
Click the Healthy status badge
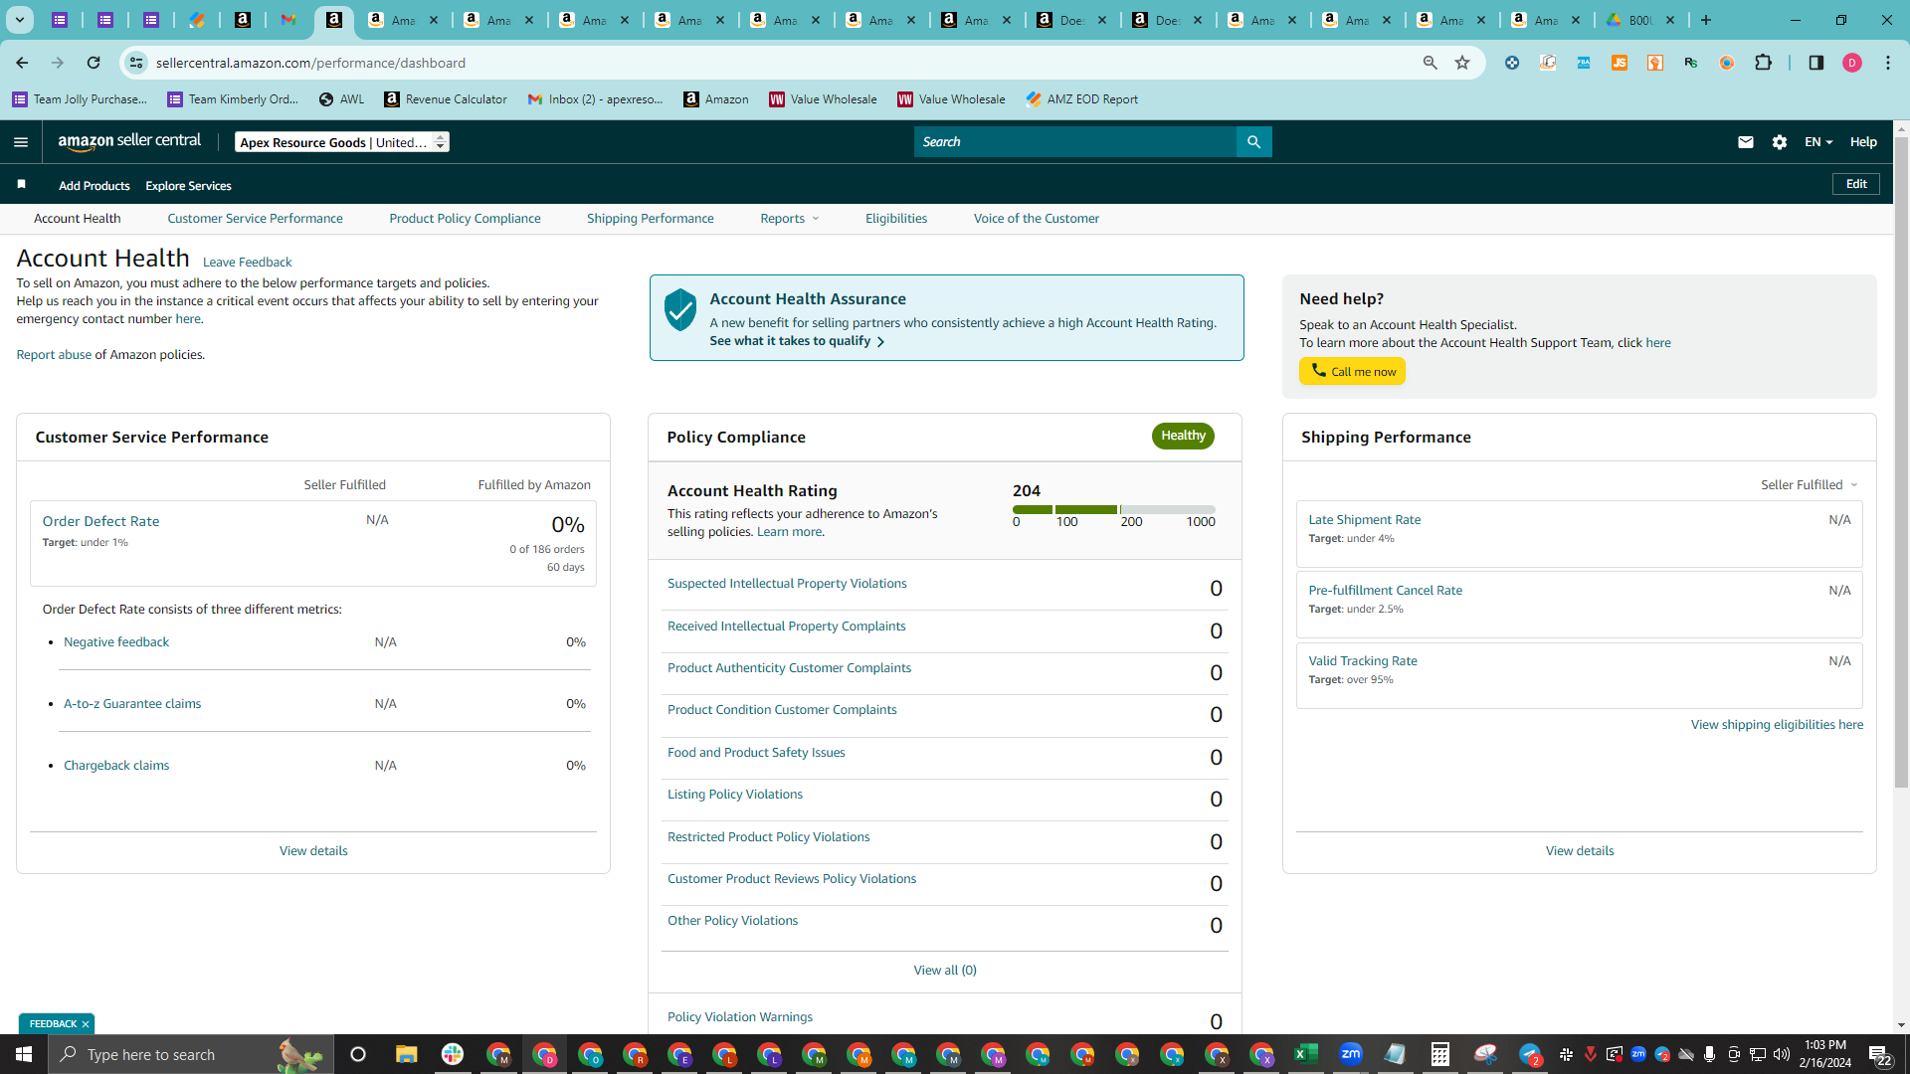[1183, 436]
